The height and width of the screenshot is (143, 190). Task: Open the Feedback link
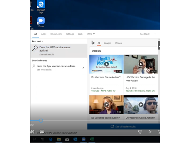coord(145,34)
